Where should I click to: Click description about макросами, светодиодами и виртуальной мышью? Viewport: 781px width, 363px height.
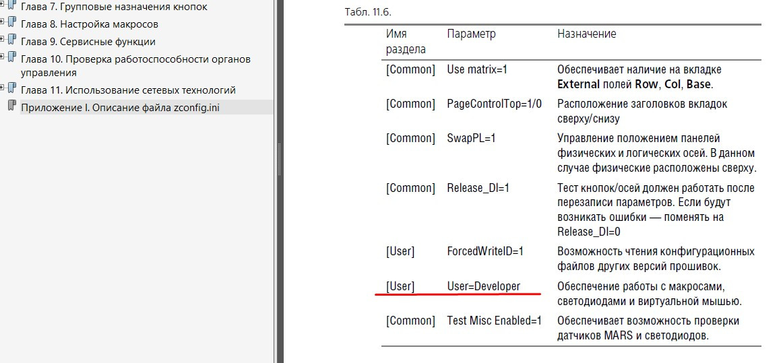(650, 294)
